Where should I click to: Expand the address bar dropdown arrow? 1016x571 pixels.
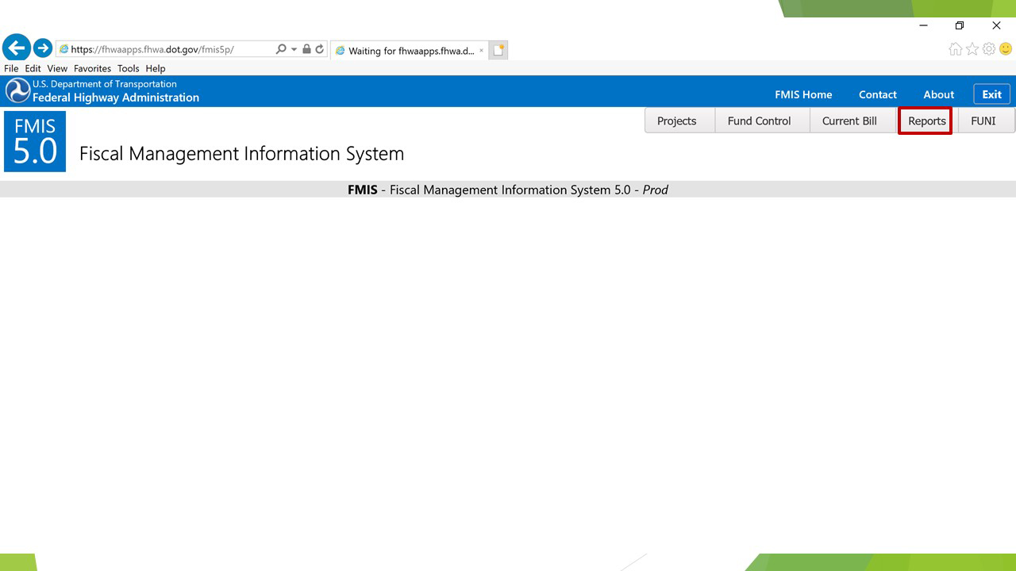click(294, 49)
